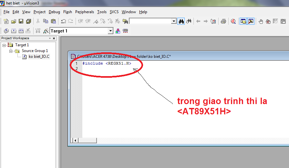Click the editor horizontal scroll left arrow
This screenshot has height=168, width=289.
pos(75,141)
